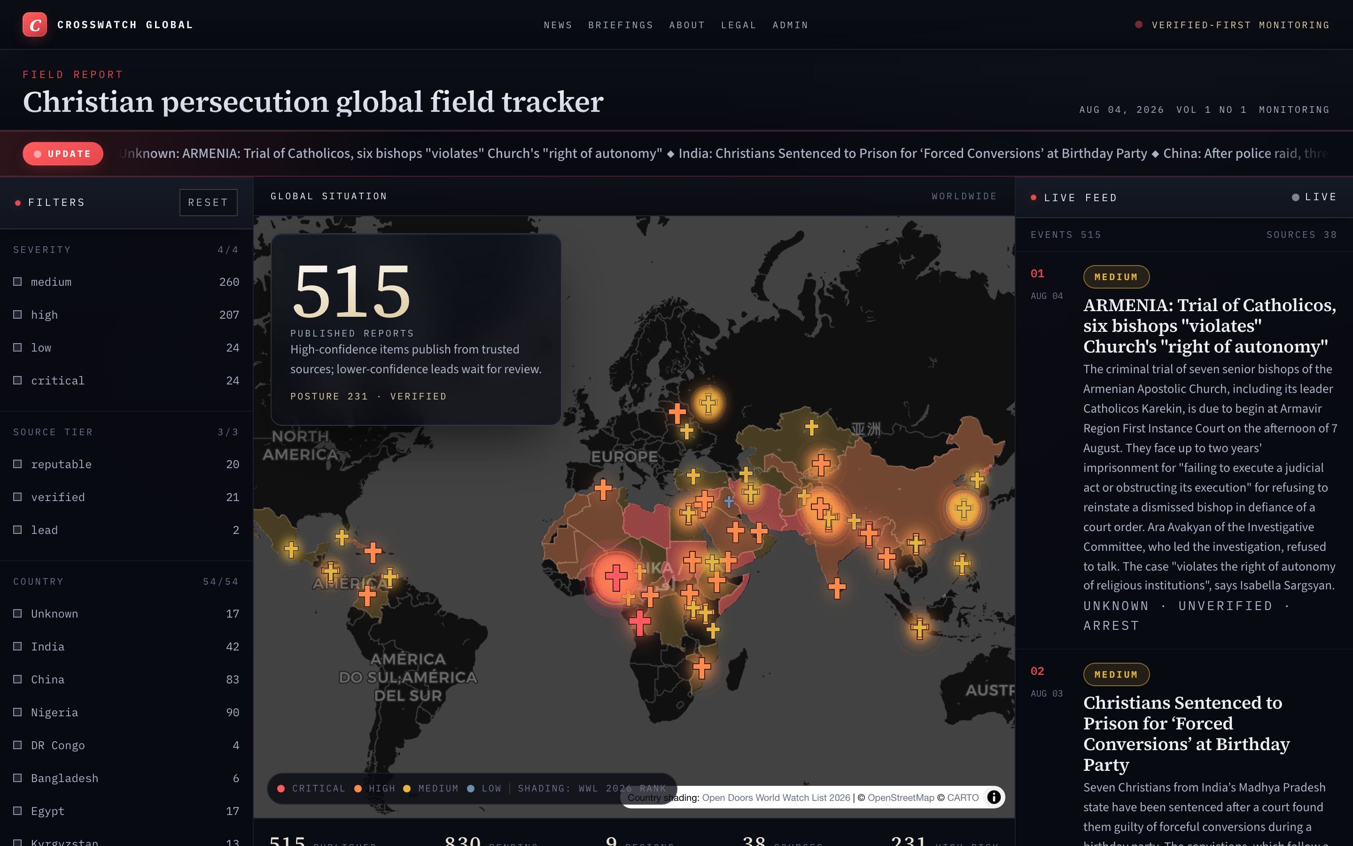Tick the critical severity checkbox
1353x846 pixels.
(17, 380)
